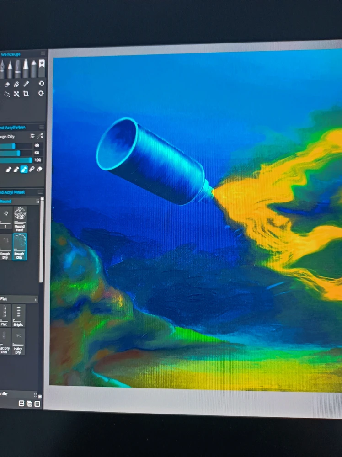
Task: Select the transform arrows tool
Action: point(16,94)
